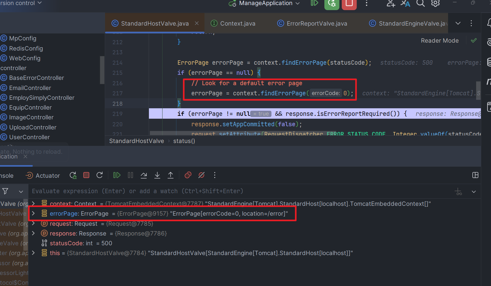The height and width of the screenshot is (286, 491).
Task: Pause program in debug toolbar
Action: 130,175
